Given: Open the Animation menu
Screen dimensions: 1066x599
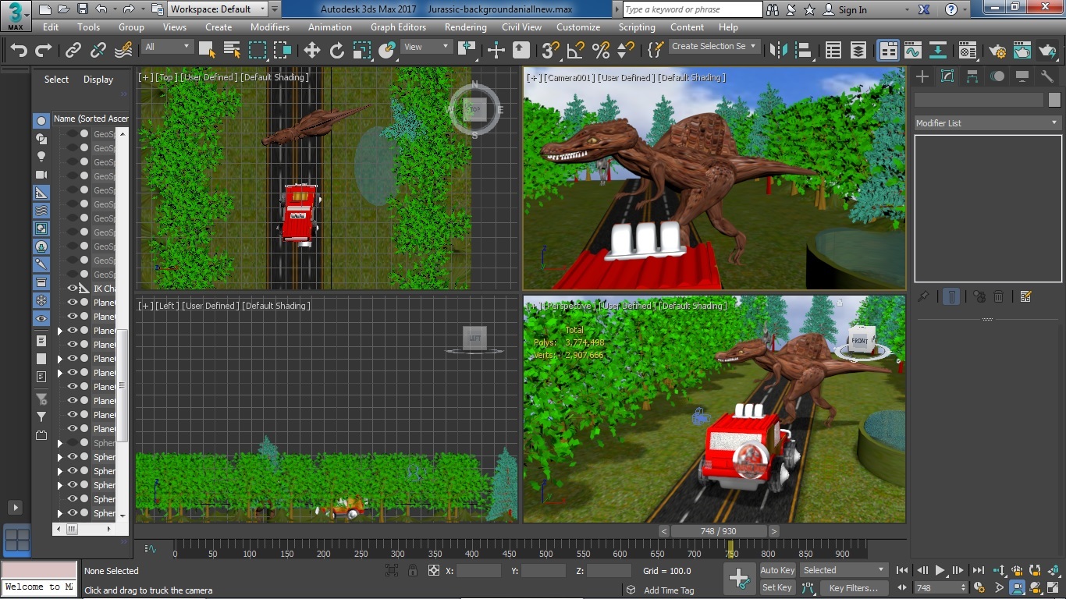Looking at the screenshot, I should [330, 27].
